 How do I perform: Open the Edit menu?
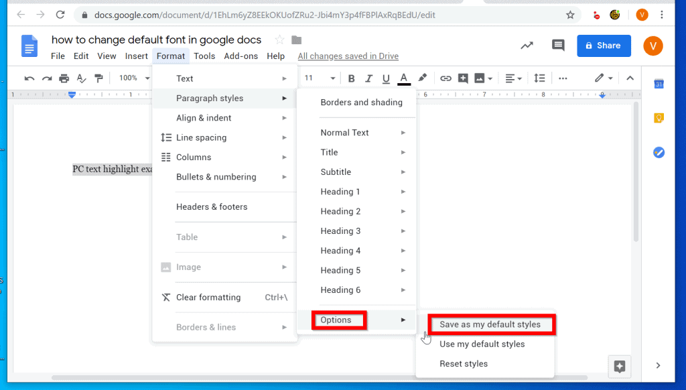click(81, 56)
